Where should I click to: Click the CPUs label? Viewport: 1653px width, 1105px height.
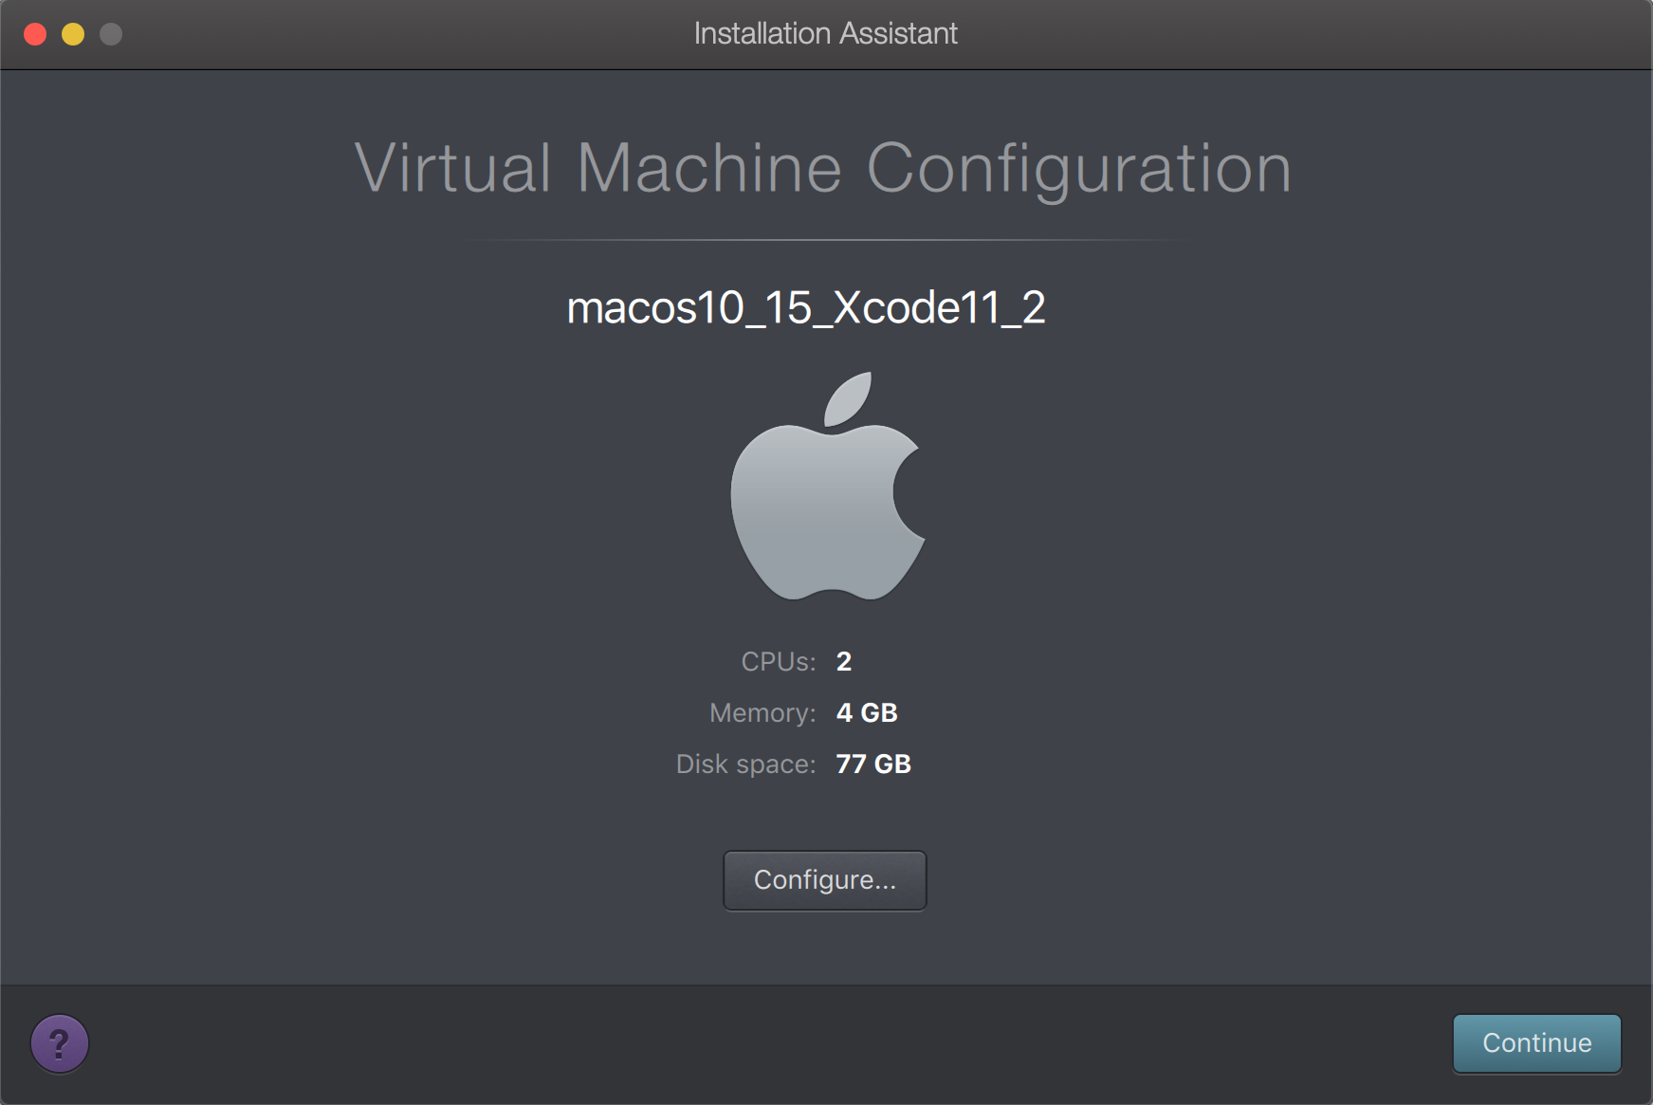click(778, 661)
